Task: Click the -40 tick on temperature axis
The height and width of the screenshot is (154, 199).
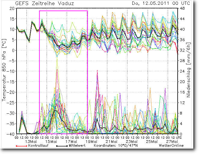Action: [11, 134]
